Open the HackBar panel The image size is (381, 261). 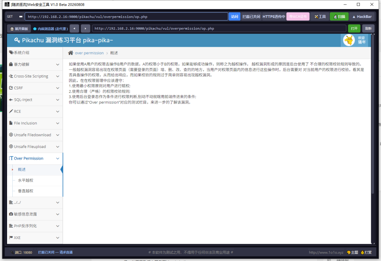(x=362, y=17)
